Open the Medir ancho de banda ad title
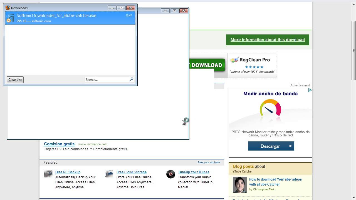This screenshot has width=356, height=200. pos(270,94)
